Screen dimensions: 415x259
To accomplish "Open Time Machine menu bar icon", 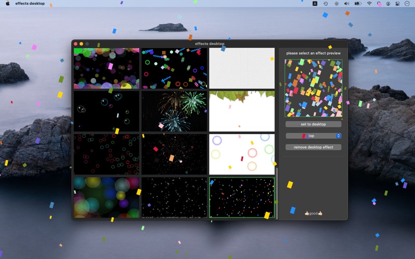I will tap(326, 4).
